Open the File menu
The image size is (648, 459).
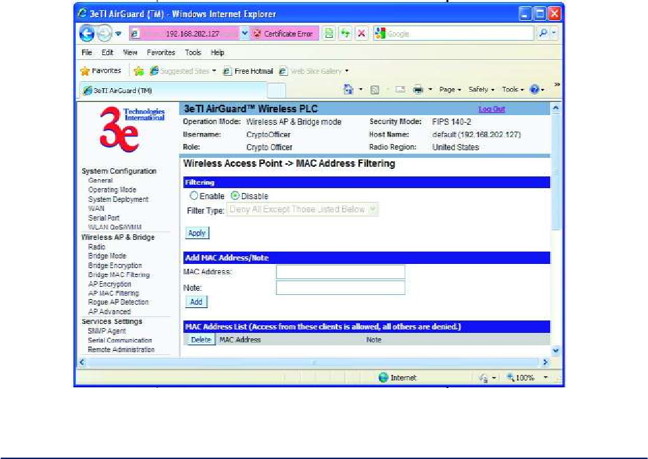[x=87, y=52]
